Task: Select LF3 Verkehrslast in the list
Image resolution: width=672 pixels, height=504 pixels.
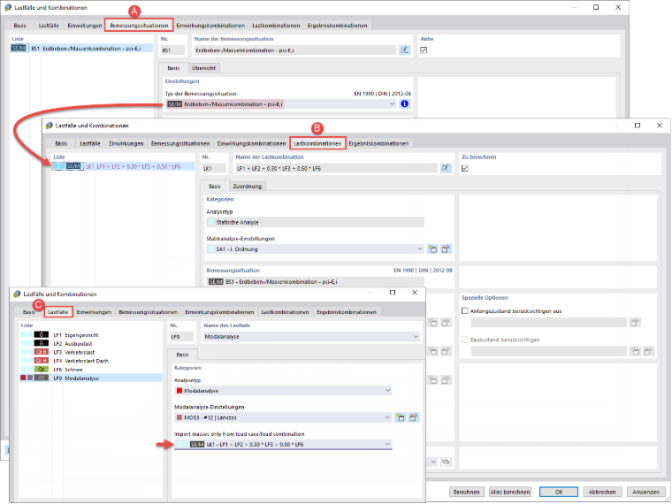Action: (x=91, y=352)
